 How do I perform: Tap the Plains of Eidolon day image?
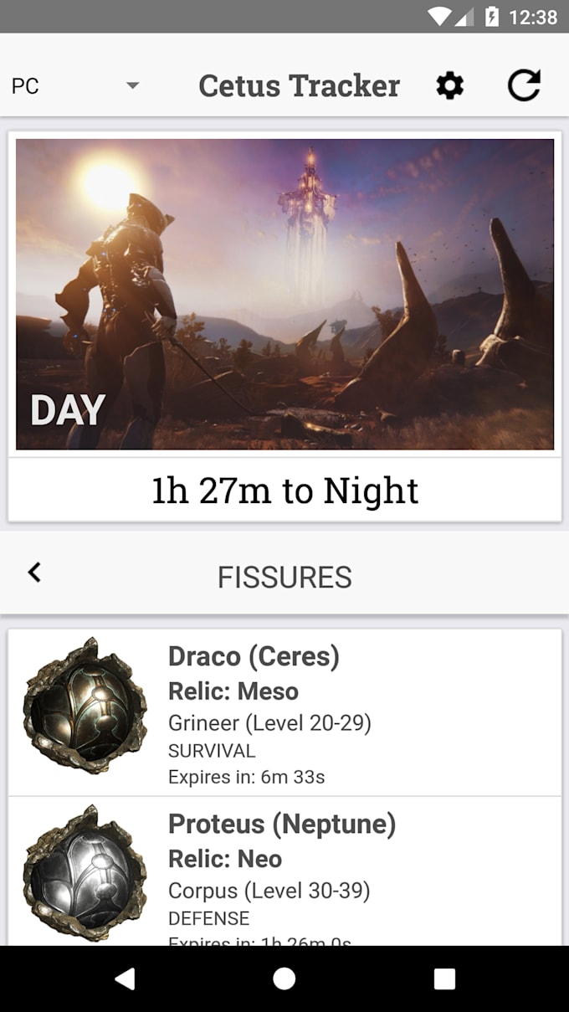[x=284, y=294]
